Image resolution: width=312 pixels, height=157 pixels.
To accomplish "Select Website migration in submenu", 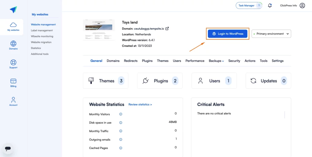I will [x=41, y=42].
